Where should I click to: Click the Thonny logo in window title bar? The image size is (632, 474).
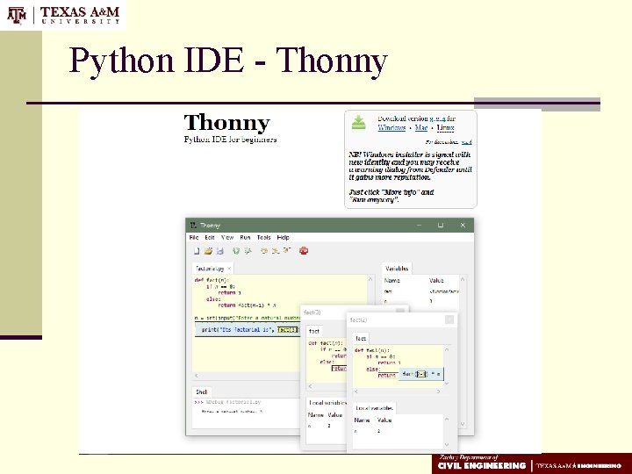(x=193, y=226)
